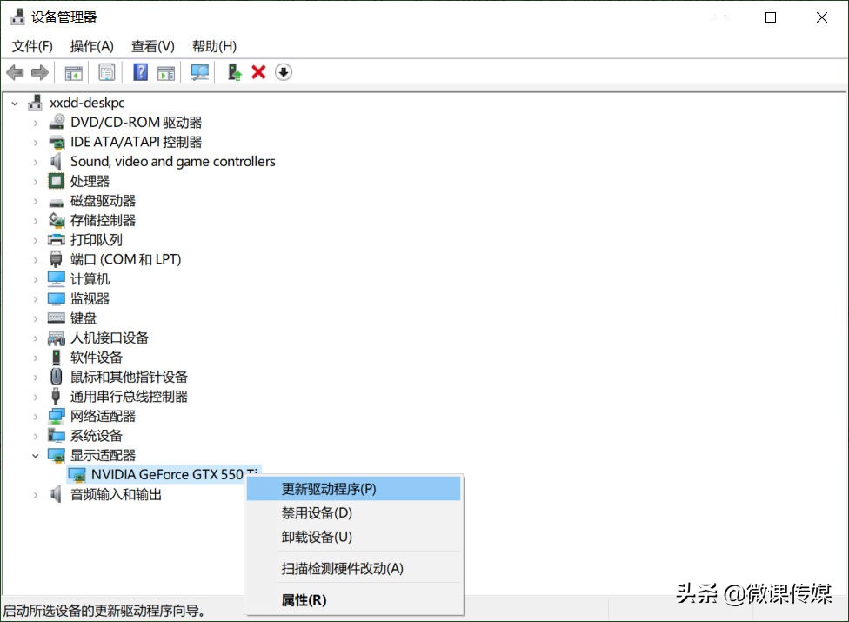Click the Help icon in the toolbar
Viewport: 849px width, 622px height.
coord(140,72)
